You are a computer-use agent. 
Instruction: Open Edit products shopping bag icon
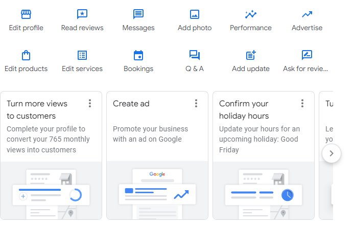(x=26, y=55)
